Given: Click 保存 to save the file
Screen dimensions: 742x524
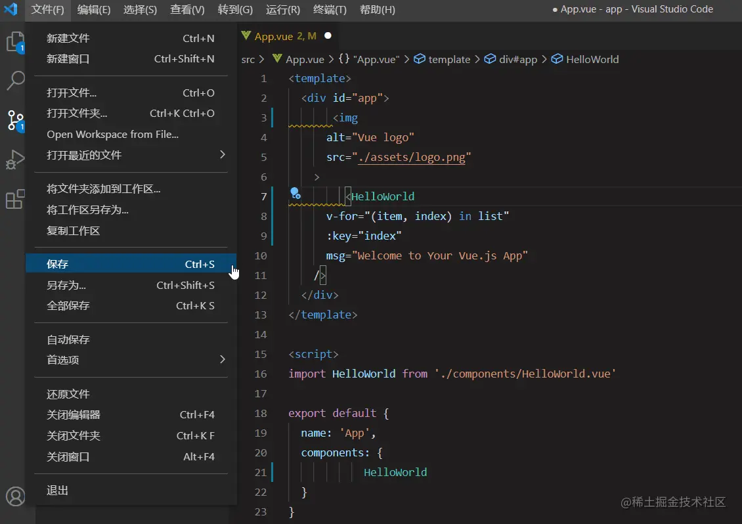Looking at the screenshot, I should [131, 264].
